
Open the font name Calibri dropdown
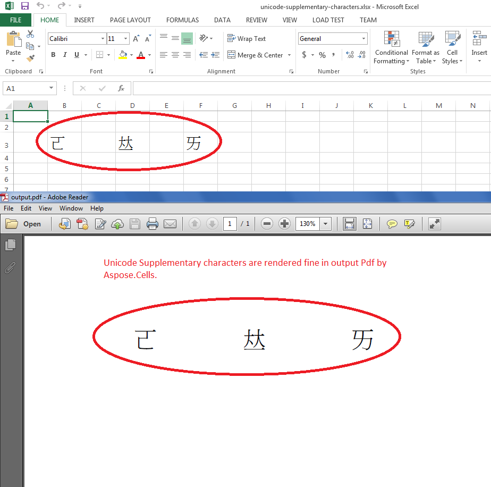[103, 39]
